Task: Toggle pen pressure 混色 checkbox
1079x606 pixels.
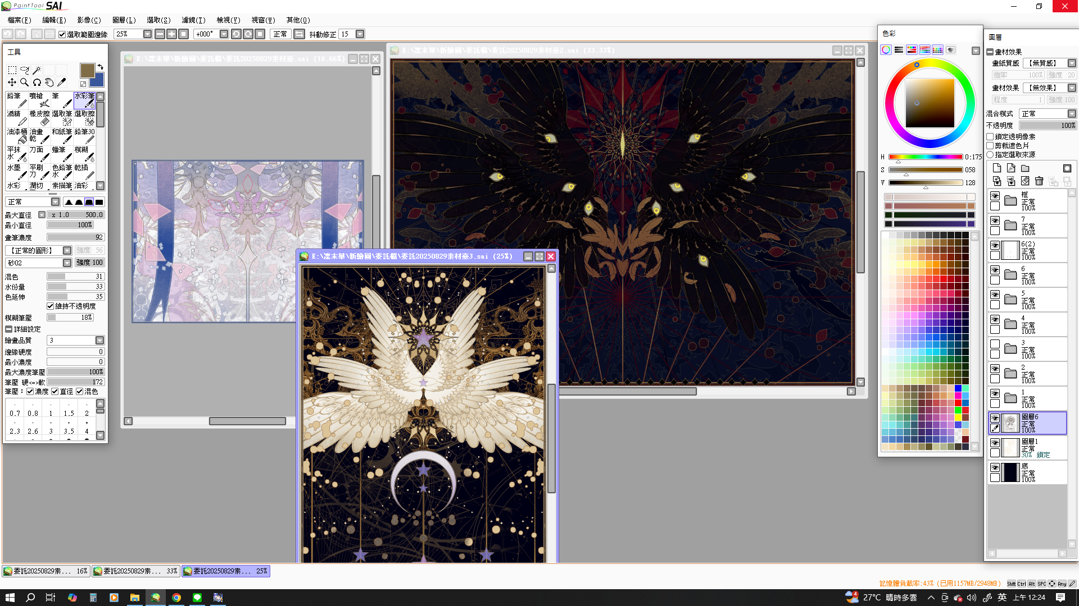Action: (x=79, y=392)
